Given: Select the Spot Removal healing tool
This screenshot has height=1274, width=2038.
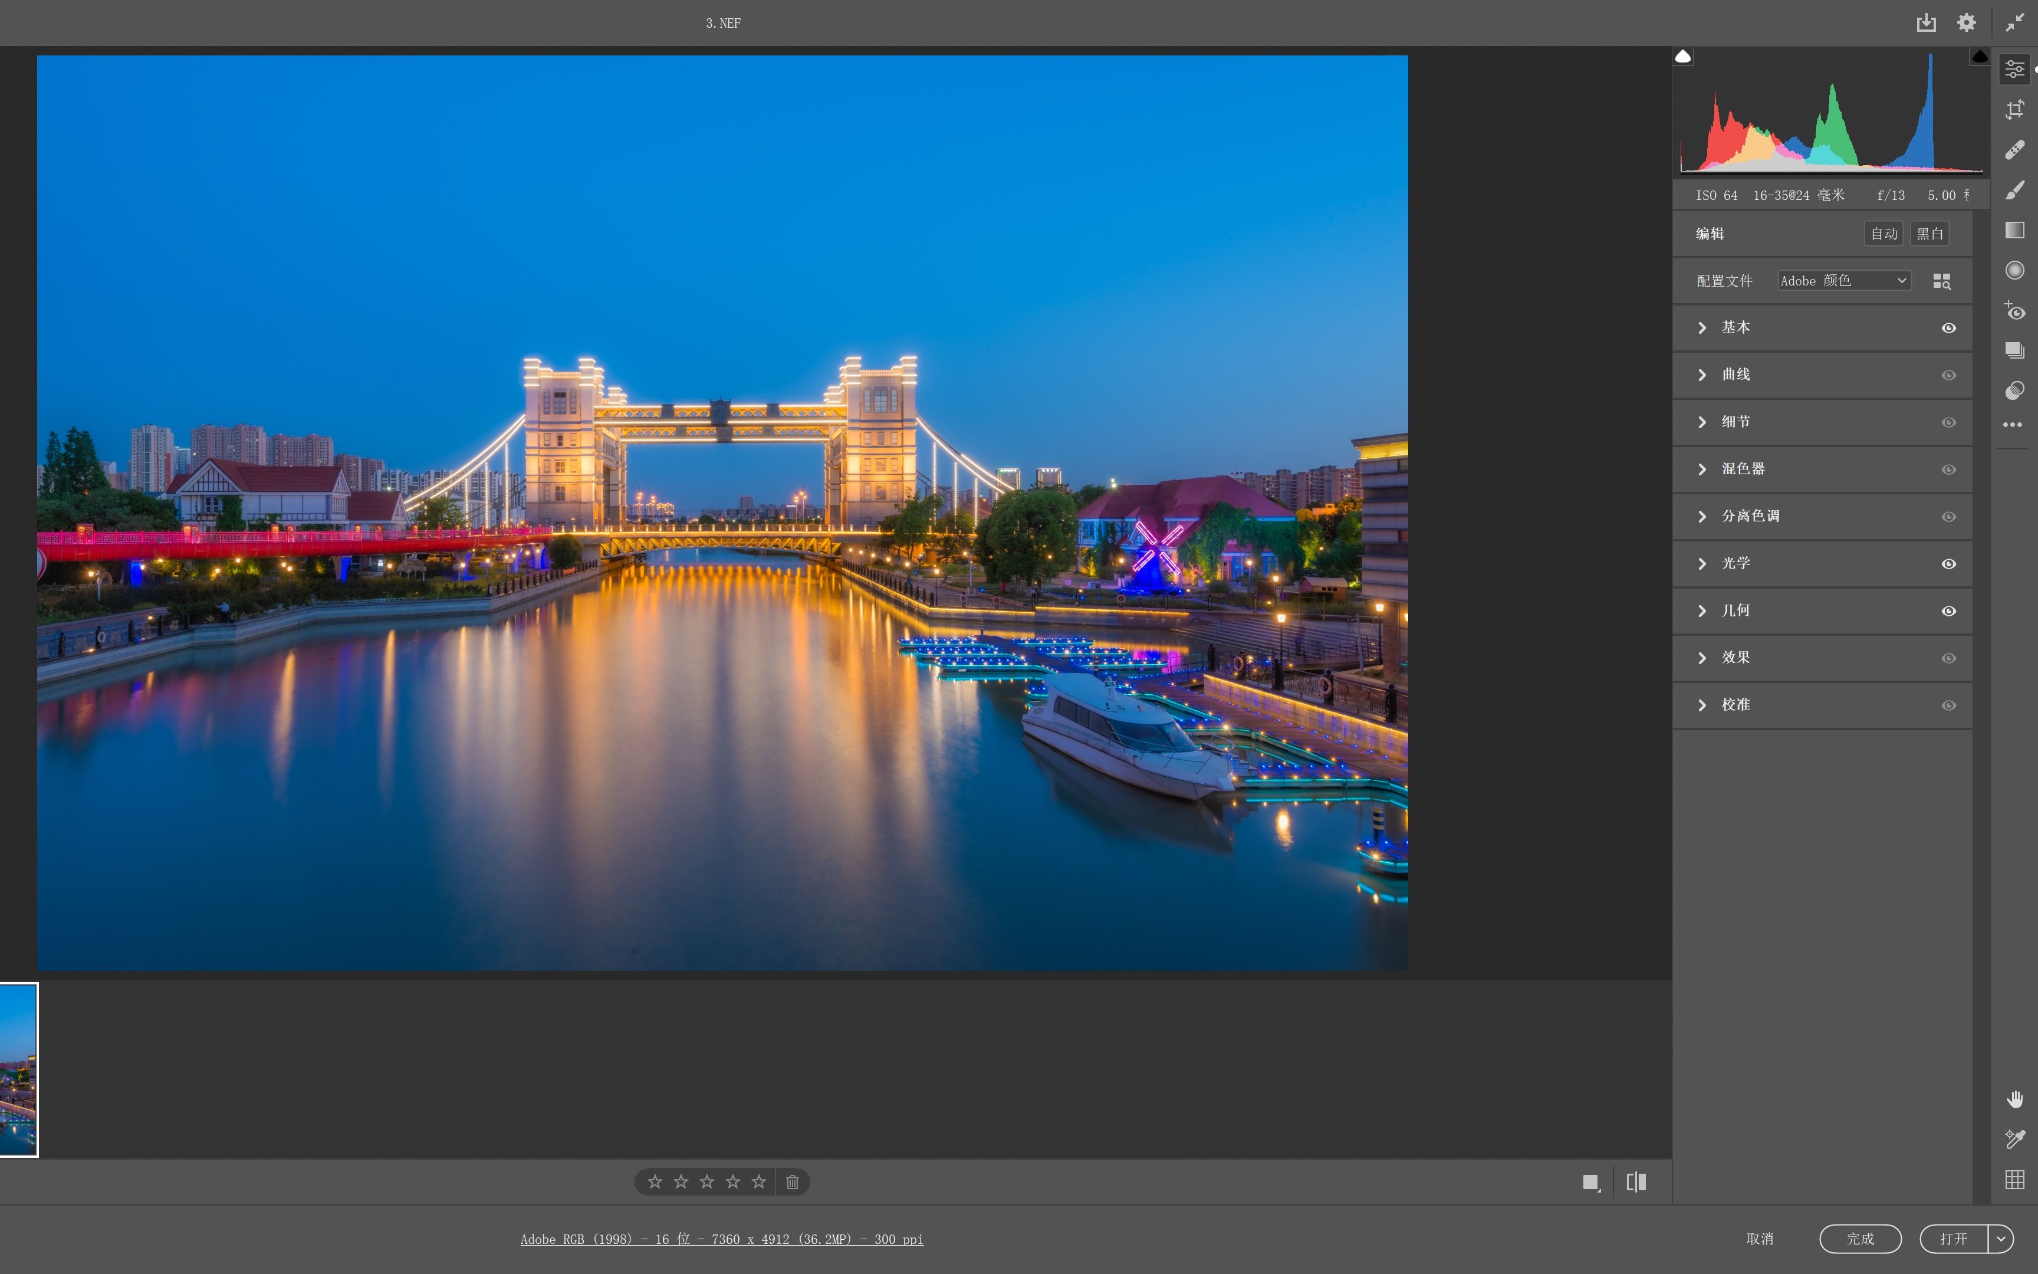Looking at the screenshot, I should [2014, 150].
